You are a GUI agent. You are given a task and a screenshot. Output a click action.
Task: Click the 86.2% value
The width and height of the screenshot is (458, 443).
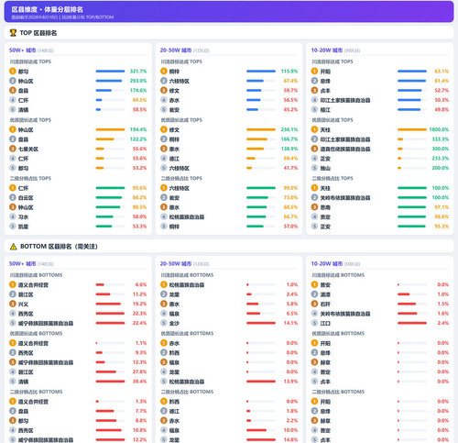click(139, 197)
